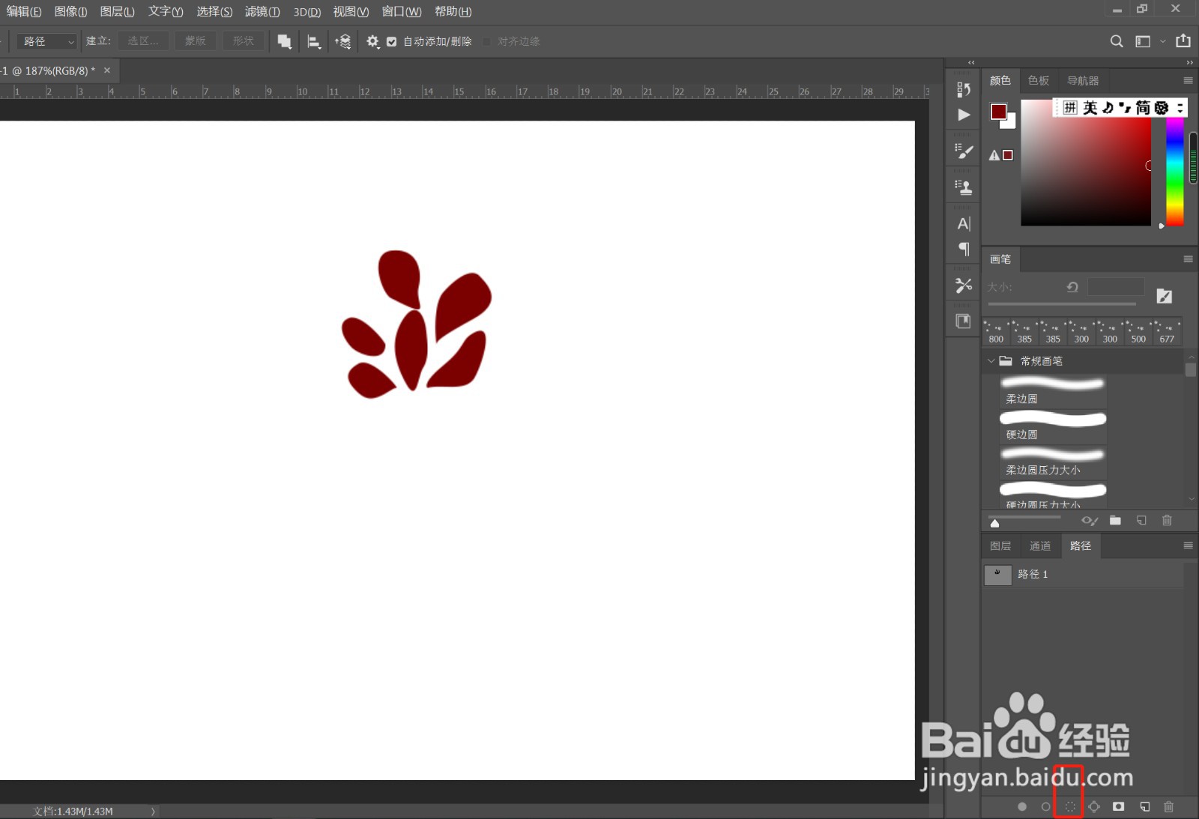This screenshot has height=819, width=1199.
Task: Open the History panel icon
Action: (964, 89)
